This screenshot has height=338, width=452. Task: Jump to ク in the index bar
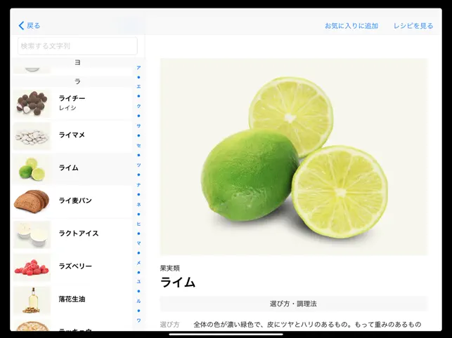(138, 106)
